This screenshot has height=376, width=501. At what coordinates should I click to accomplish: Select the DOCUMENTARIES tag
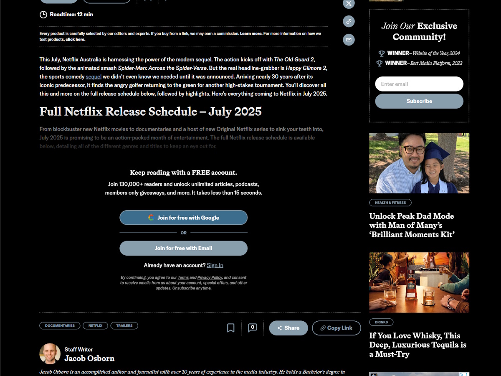[x=60, y=325]
